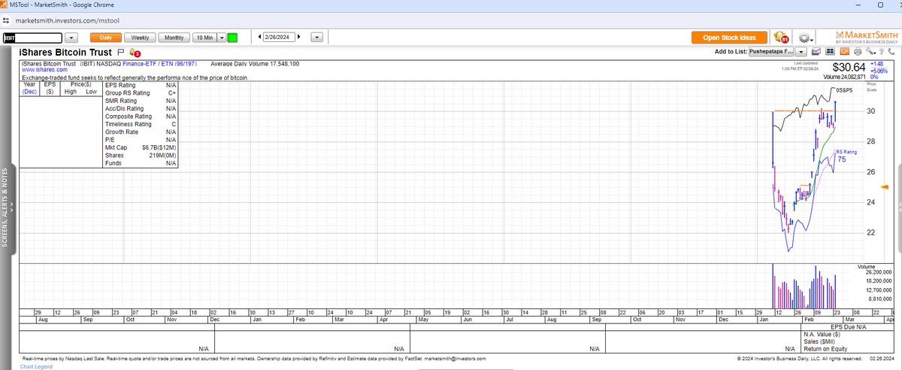Click the date field showing 2/26/2024
Screen dimensions: 902x370
(x=280, y=37)
